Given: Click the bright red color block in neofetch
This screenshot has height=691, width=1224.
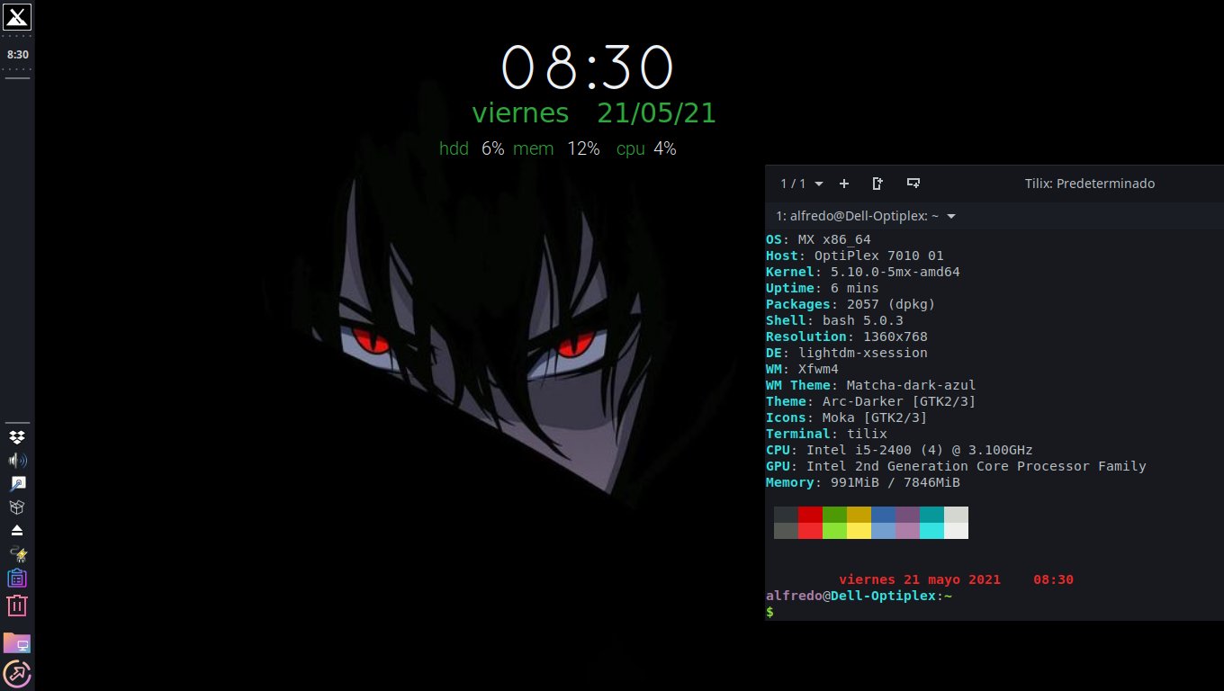Looking at the screenshot, I should [810, 531].
